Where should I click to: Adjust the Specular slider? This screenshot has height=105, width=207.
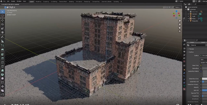point(204,90)
